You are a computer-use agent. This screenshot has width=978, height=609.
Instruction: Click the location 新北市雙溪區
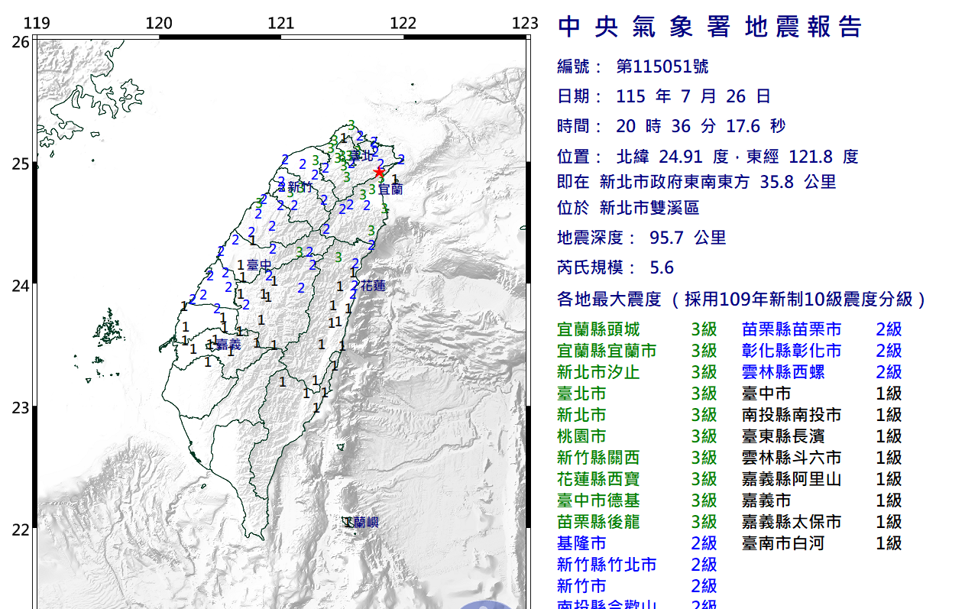point(649,208)
